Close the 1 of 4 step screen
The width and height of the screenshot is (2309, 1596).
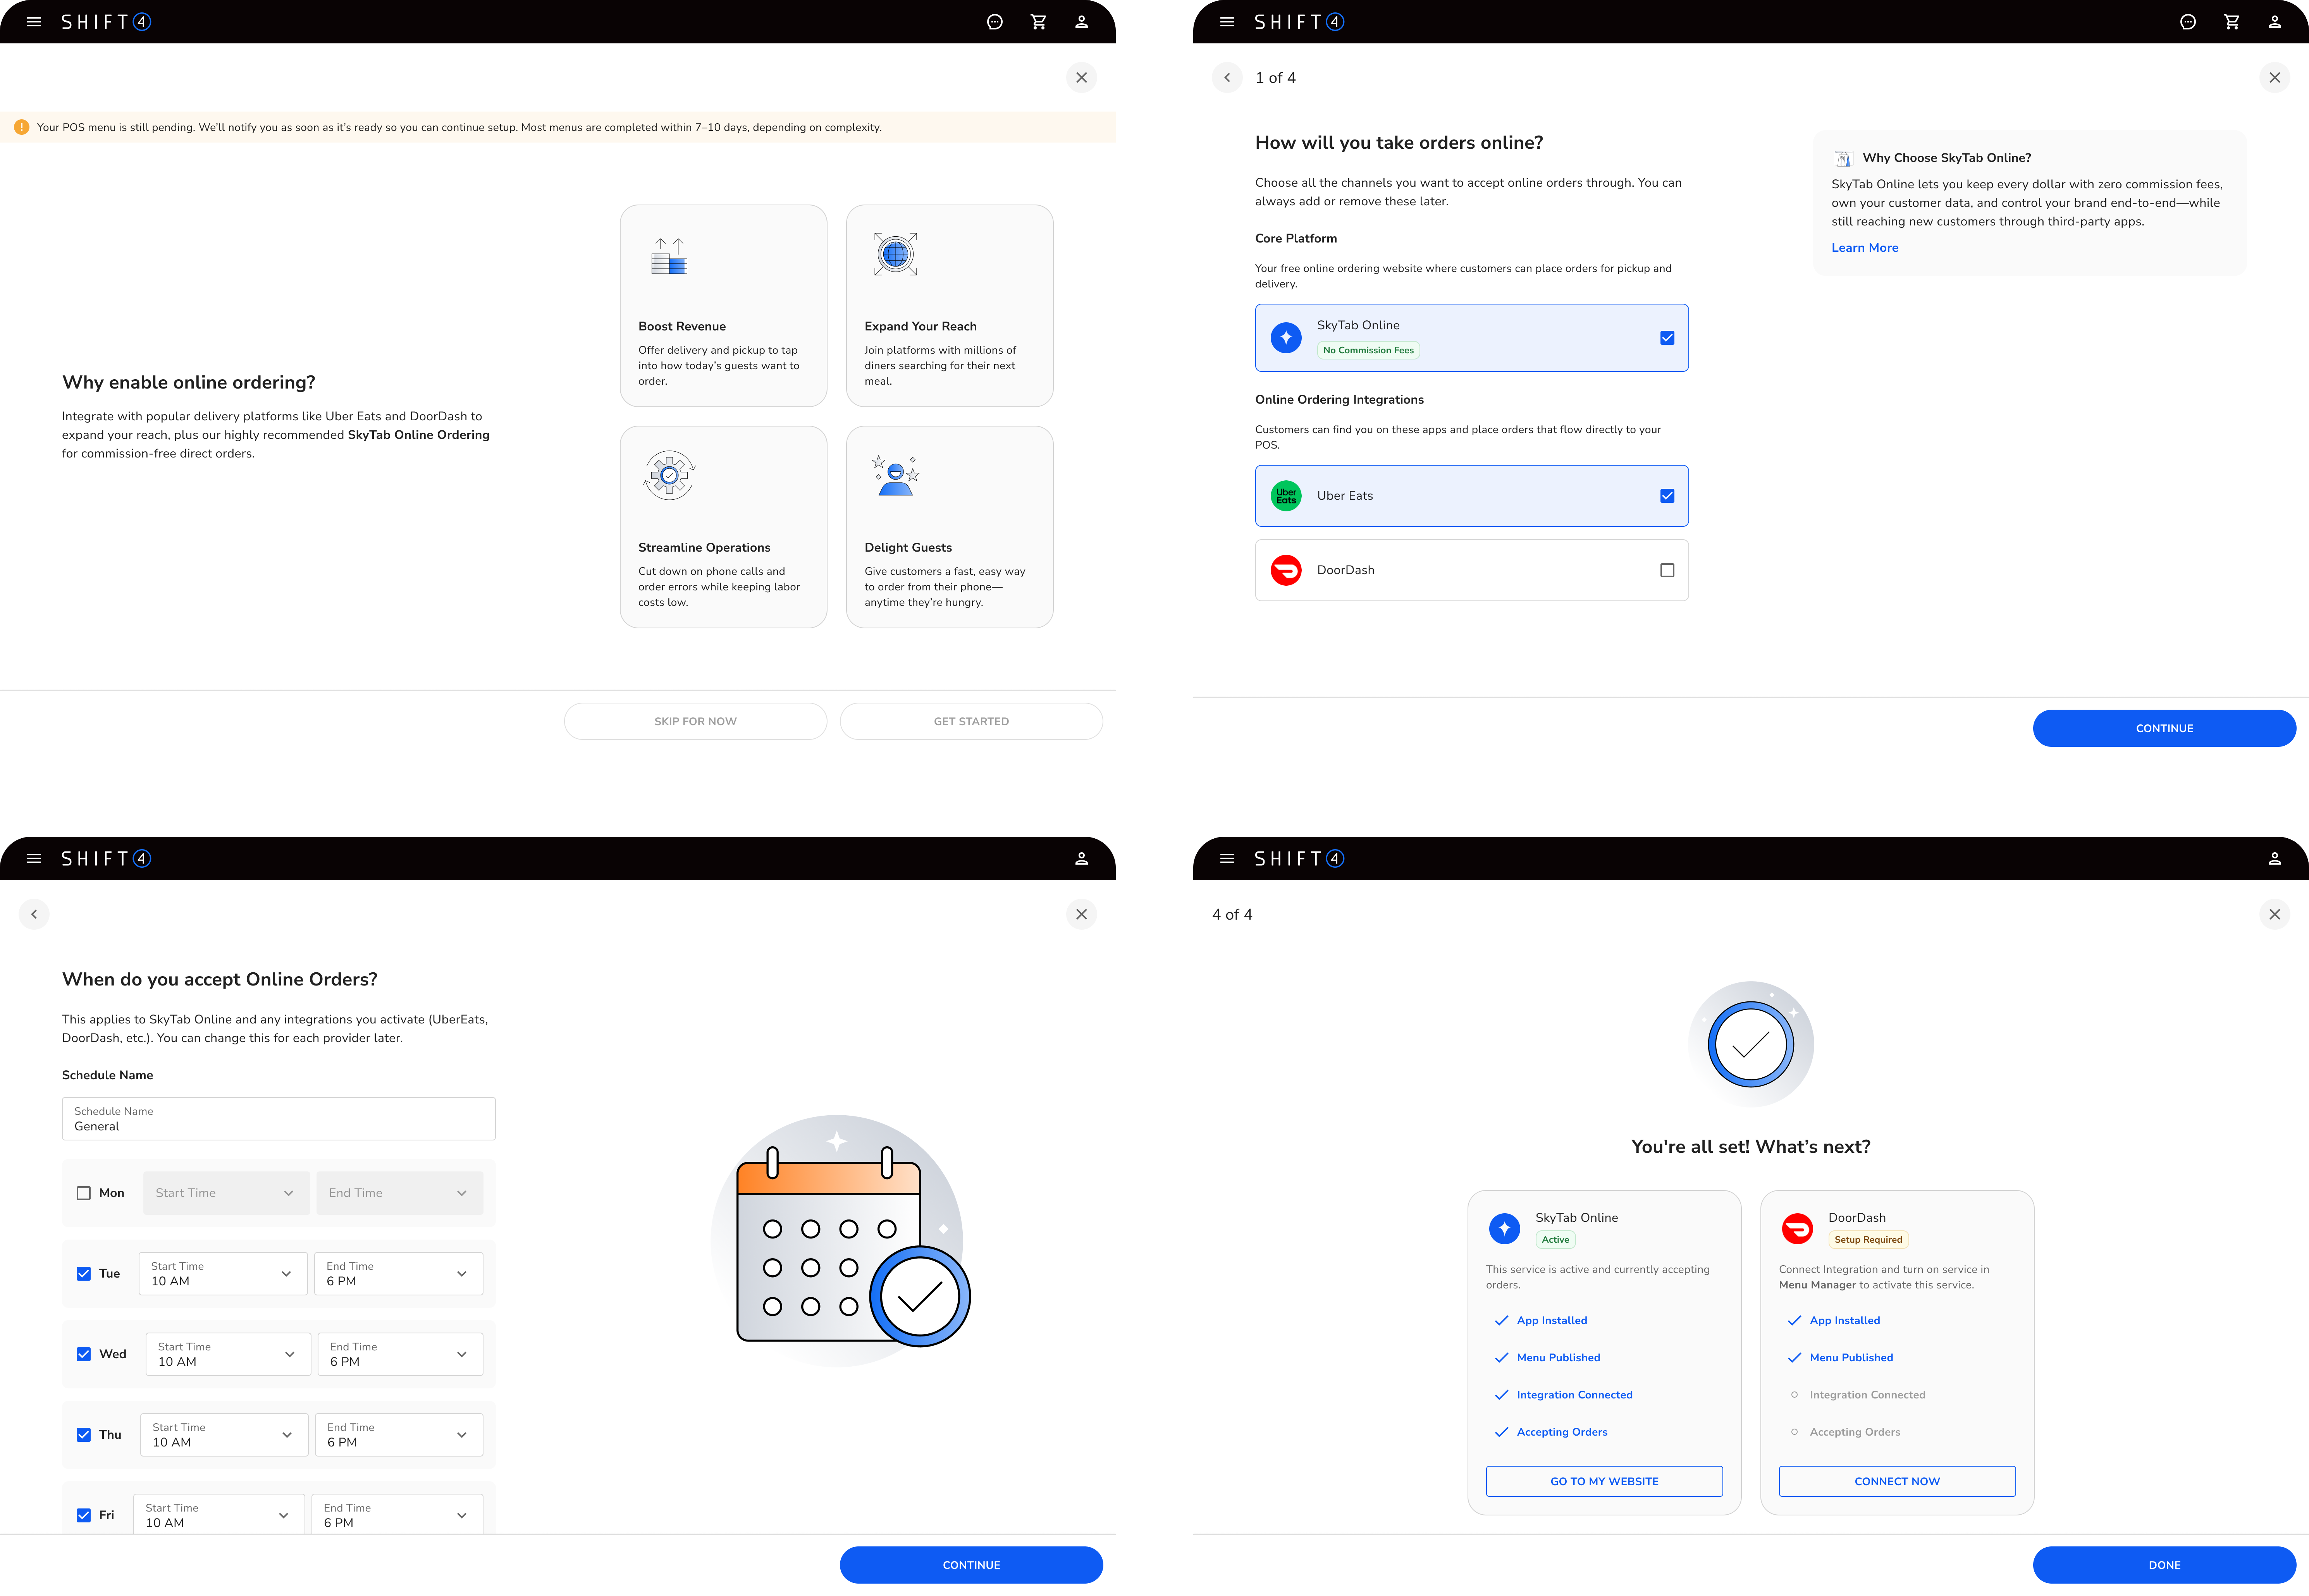tap(2274, 77)
